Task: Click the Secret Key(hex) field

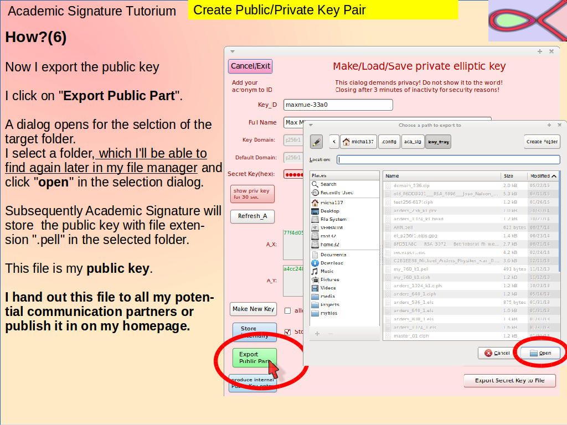Action: click(293, 174)
